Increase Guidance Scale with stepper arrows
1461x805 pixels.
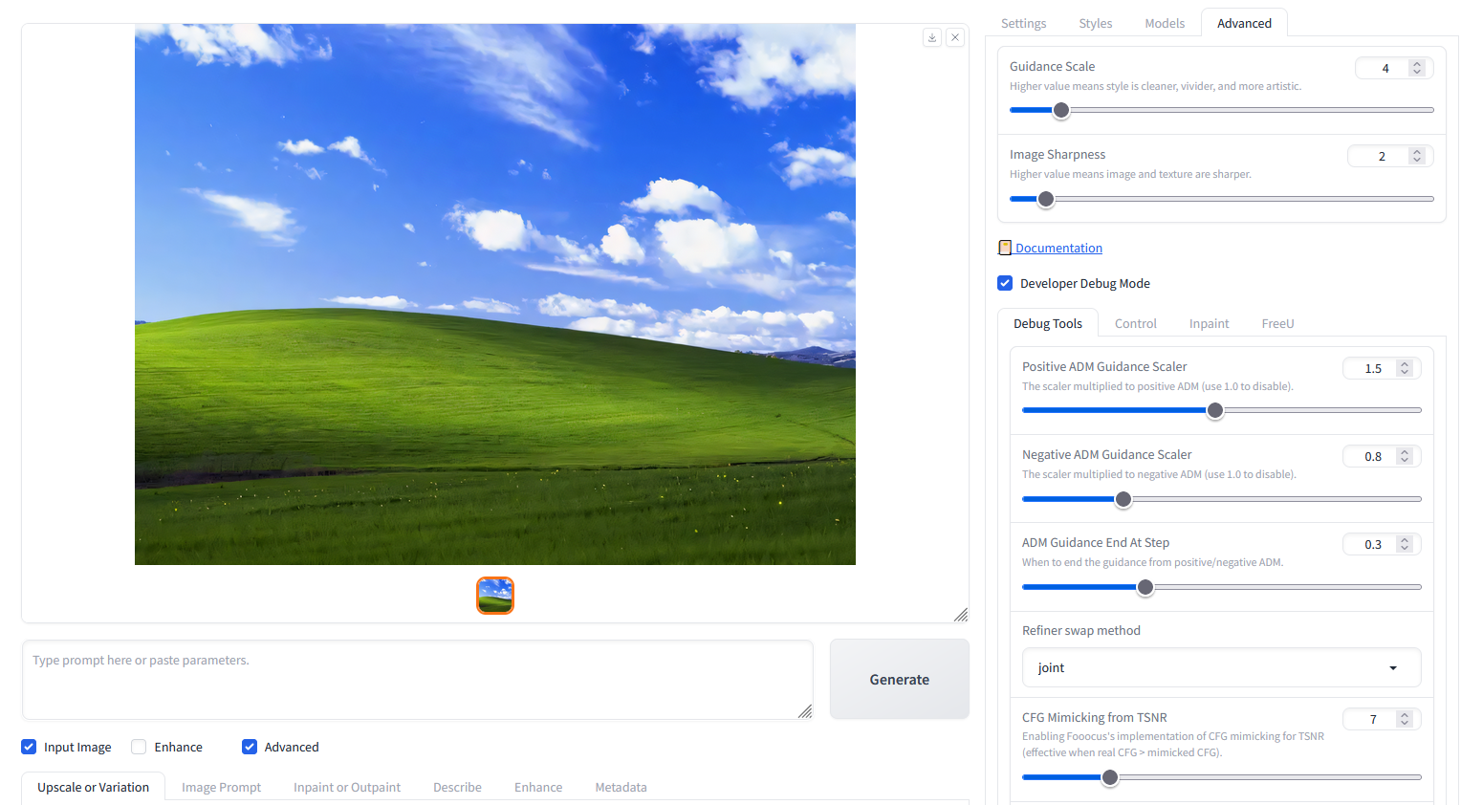1417,64
